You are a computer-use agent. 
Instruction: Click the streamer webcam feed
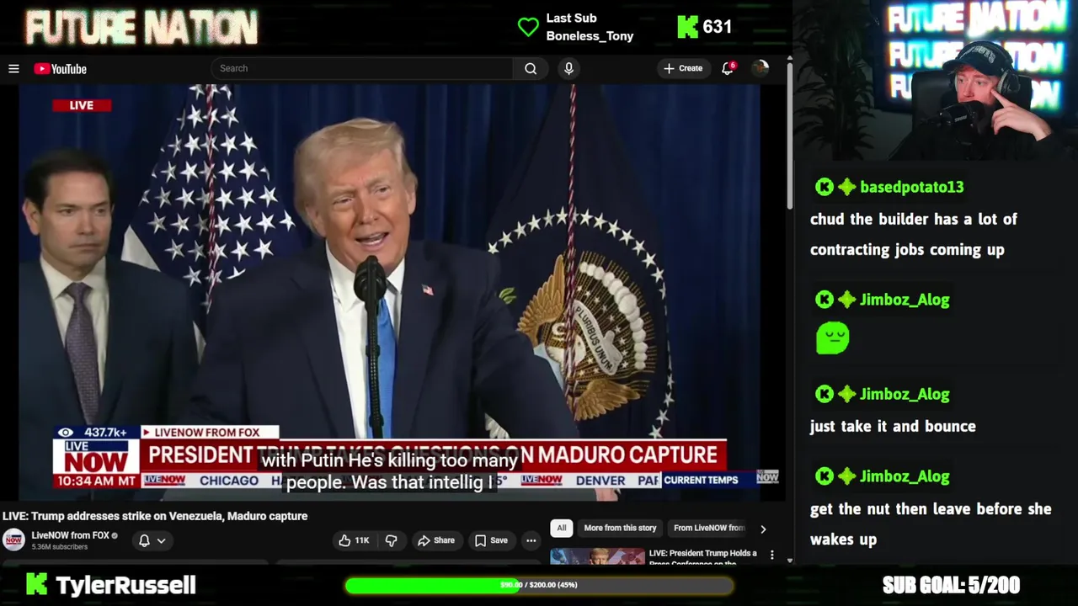(935, 80)
